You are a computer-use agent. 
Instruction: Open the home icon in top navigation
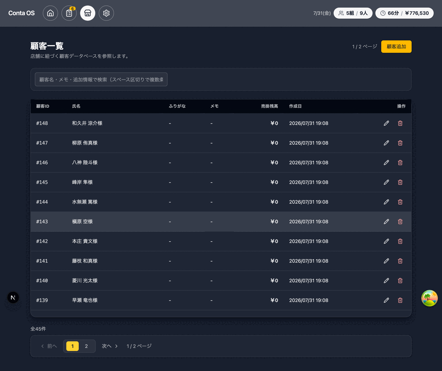click(50, 13)
